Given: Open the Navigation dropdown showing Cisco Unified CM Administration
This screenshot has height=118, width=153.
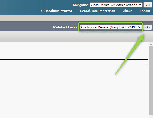Looking at the screenshot, I should coord(116,5).
